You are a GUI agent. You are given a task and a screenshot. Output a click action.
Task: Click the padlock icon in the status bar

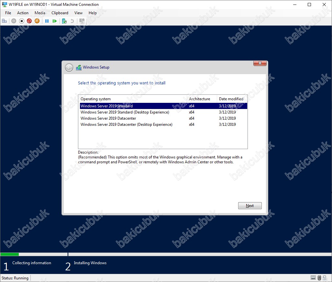pos(324,277)
